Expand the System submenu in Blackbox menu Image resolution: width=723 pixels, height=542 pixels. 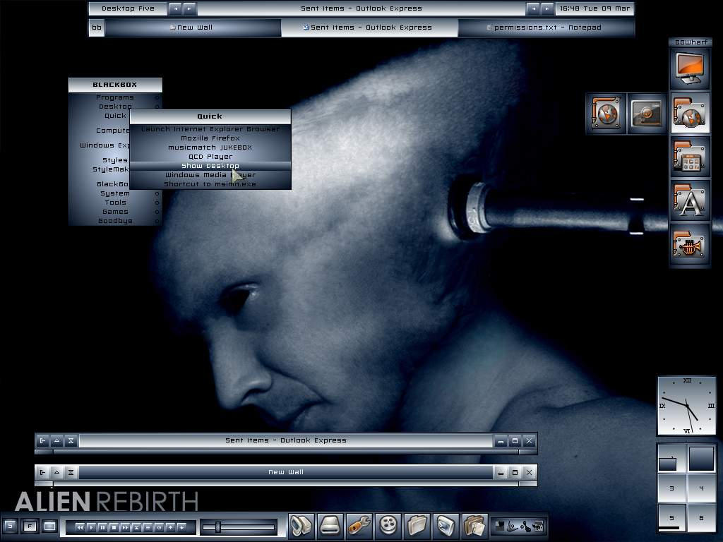pyautogui.click(x=115, y=193)
